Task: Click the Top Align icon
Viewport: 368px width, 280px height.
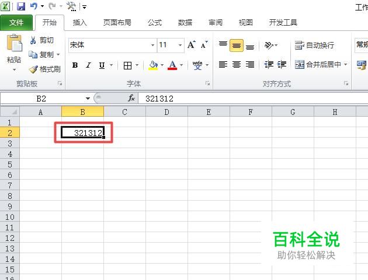Action: point(223,45)
